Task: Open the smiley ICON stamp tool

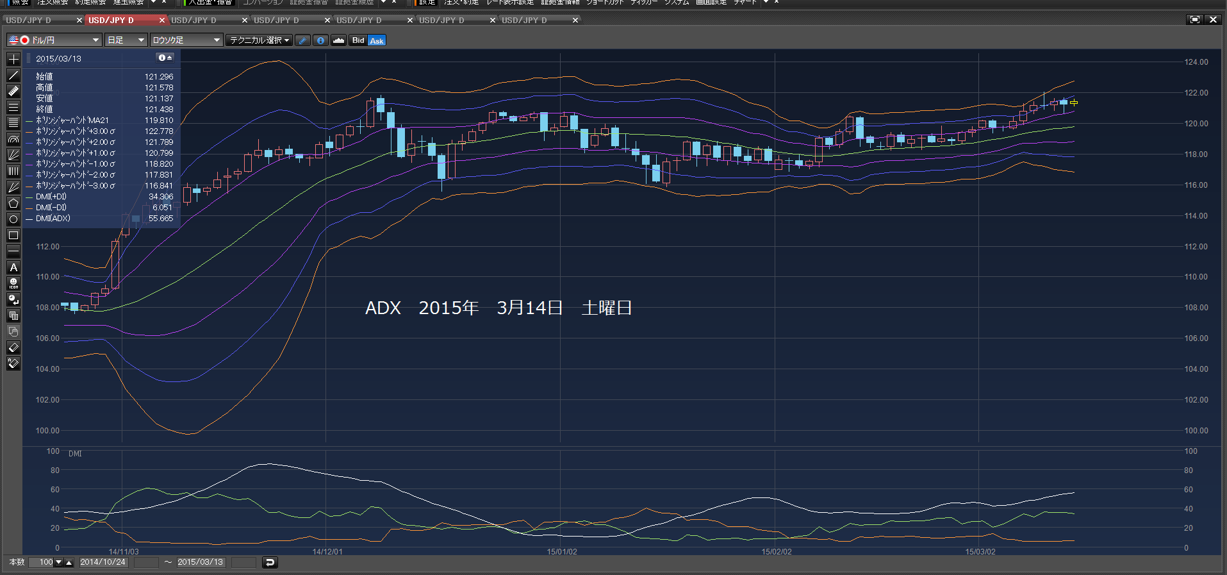Action: click(13, 283)
